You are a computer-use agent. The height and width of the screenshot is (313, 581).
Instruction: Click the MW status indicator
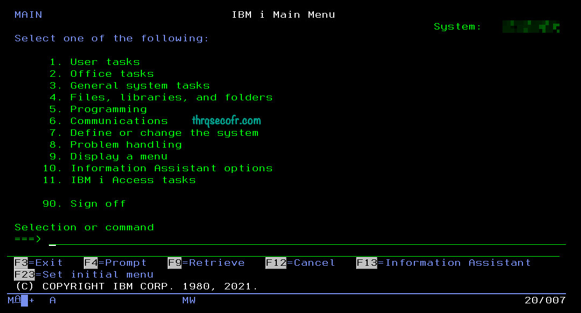click(189, 300)
